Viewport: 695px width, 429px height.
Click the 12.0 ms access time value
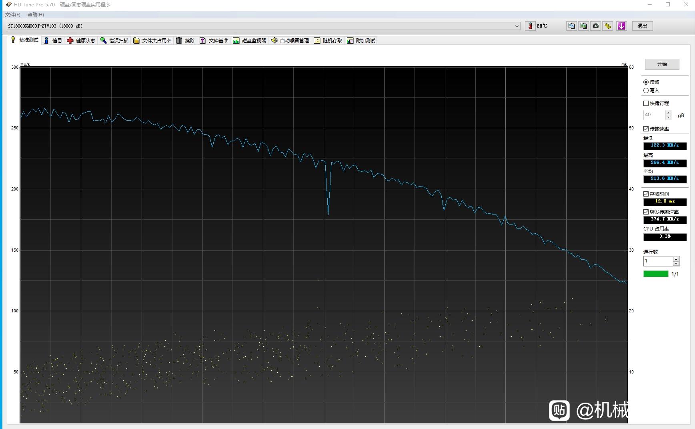(x=665, y=202)
